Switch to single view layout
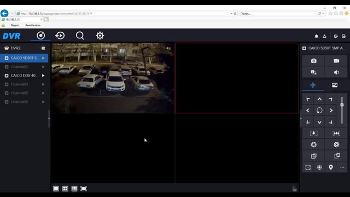The height and width of the screenshot is (197, 350). coord(56,189)
